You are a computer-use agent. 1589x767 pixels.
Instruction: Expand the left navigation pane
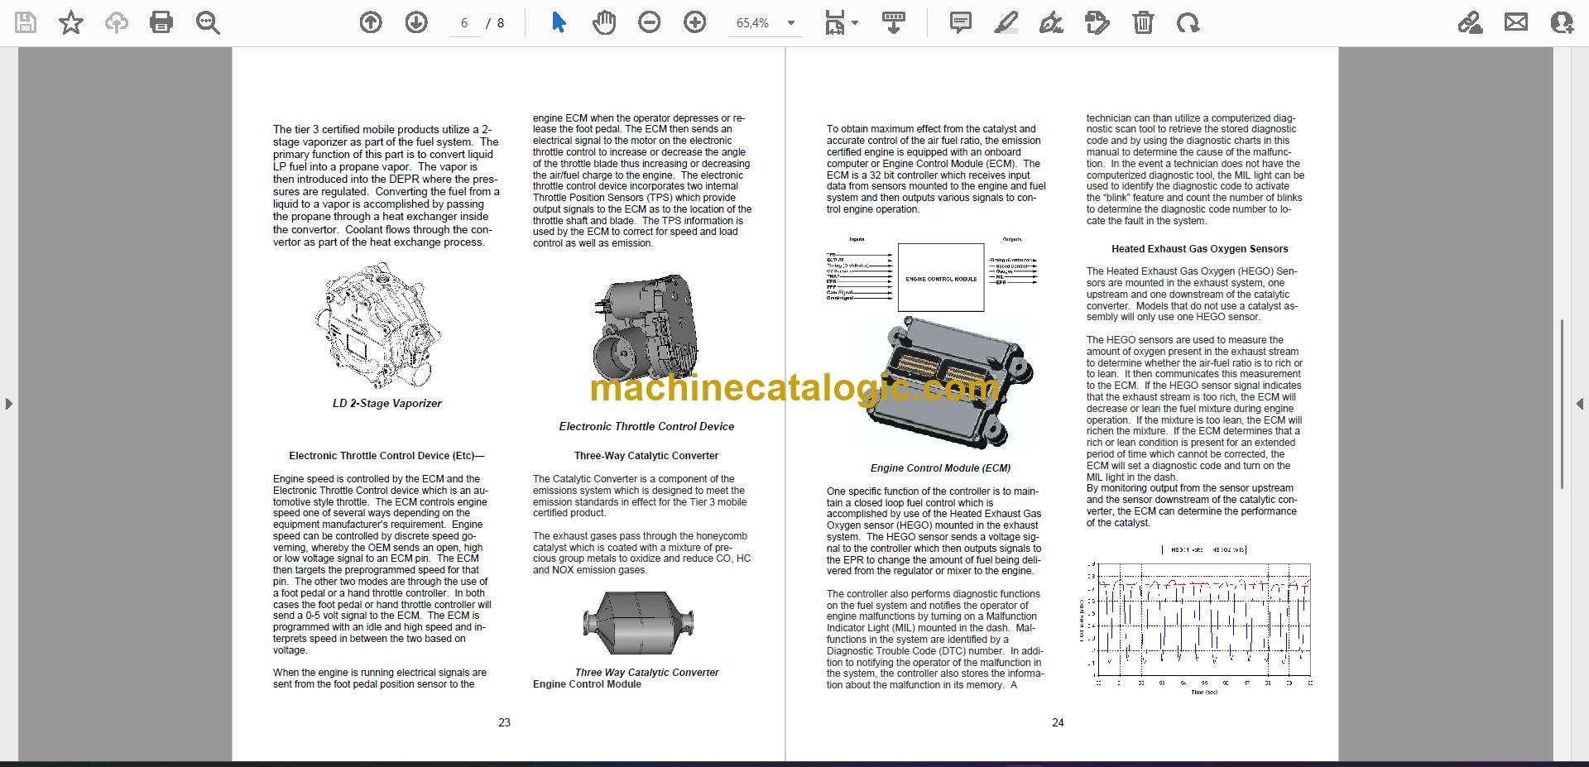click(x=8, y=404)
